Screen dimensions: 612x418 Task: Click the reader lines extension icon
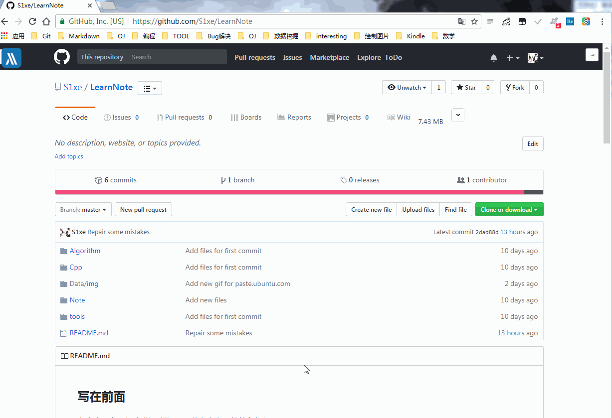pos(490,21)
